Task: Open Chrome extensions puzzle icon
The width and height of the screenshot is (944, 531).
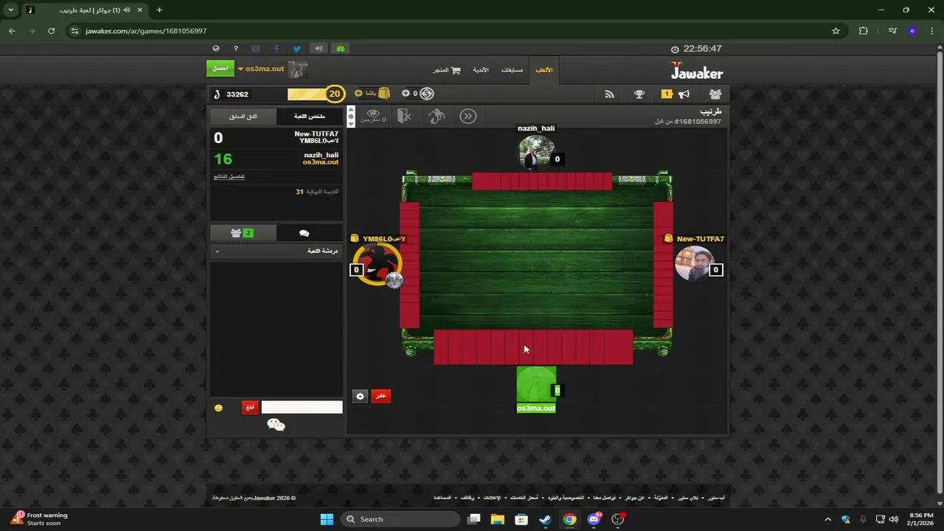Action: (864, 31)
